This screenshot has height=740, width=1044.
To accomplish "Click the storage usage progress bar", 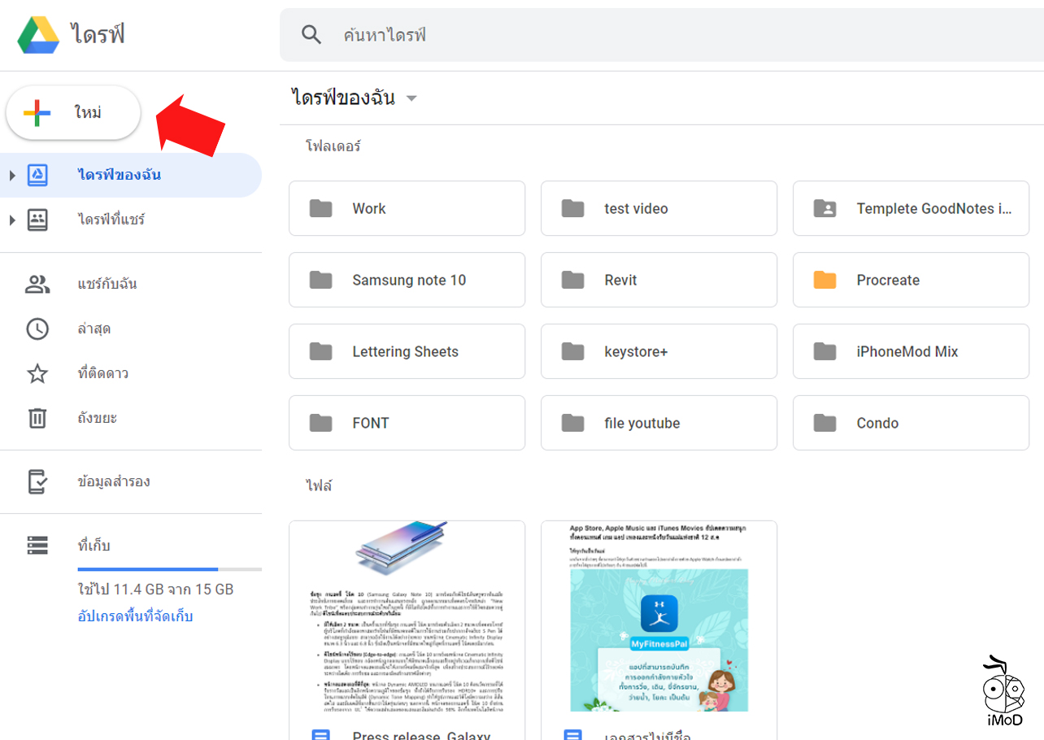I will click(169, 569).
